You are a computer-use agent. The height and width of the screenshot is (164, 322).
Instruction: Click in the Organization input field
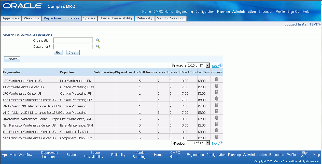[73, 40]
